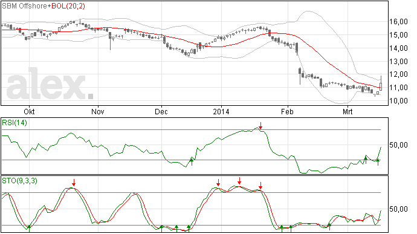Image resolution: width=417 pixels, height=234 pixels.
Task: Select the 15,00 price axis label
Action: pyautogui.click(x=398, y=35)
